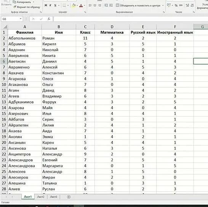This screenshot has height=207, width=208.
Task: Select cell with name Фаррух
Action: point(59,102)
